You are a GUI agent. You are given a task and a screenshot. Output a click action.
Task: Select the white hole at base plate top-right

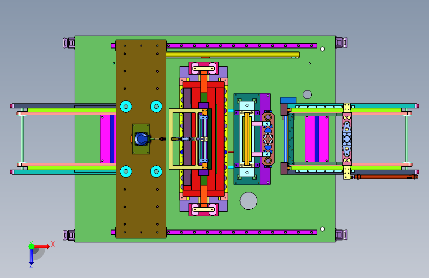[322, 49]
